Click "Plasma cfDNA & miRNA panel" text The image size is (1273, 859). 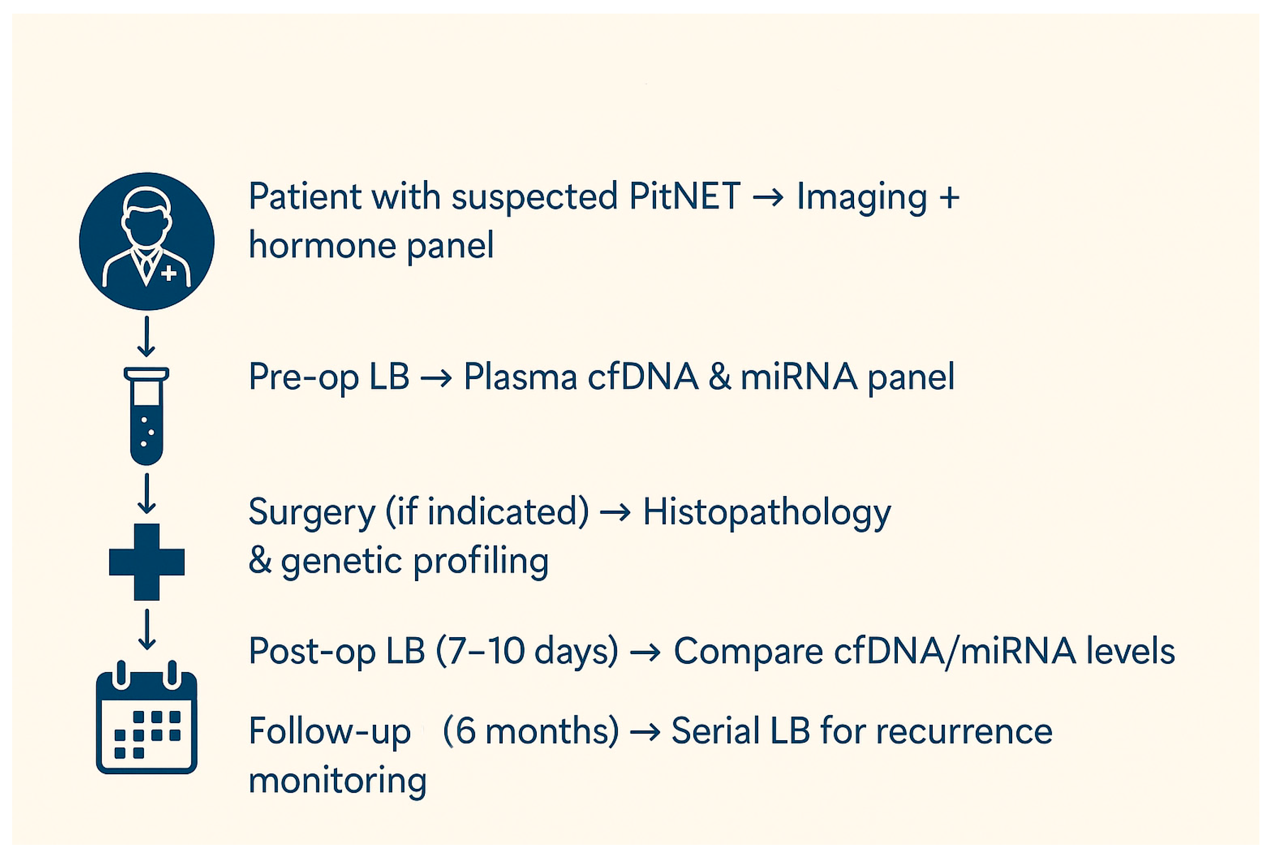(709, 377)
